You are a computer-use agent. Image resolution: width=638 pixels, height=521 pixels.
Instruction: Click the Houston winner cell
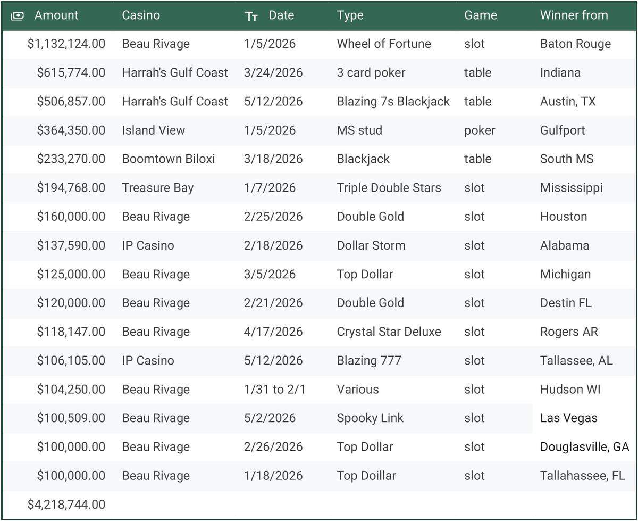point(564,216)
